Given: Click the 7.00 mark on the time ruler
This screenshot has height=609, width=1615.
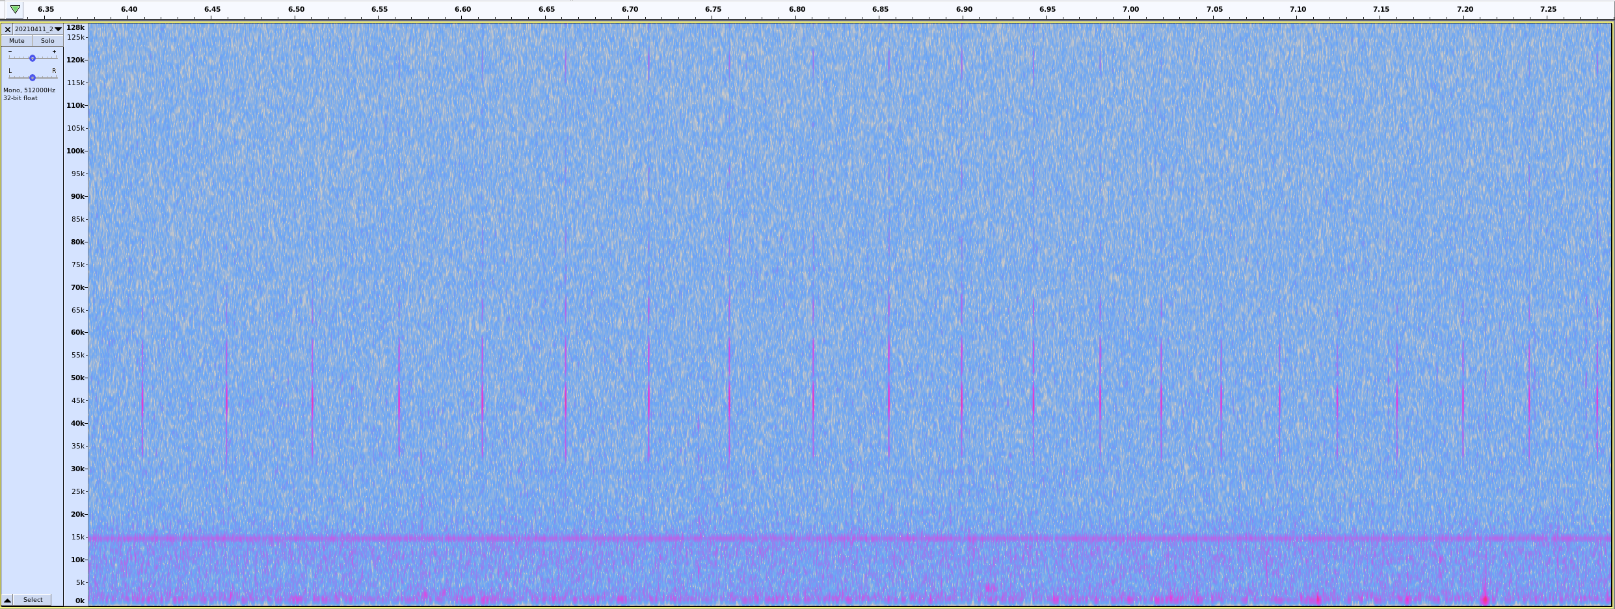Looking at the screenshot, I should 1130,9.
